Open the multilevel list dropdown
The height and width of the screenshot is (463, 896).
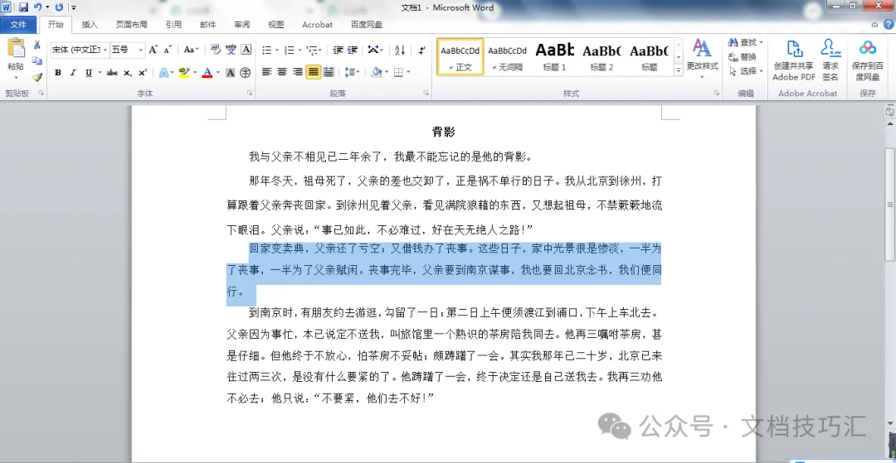click(x=314, y=51)
